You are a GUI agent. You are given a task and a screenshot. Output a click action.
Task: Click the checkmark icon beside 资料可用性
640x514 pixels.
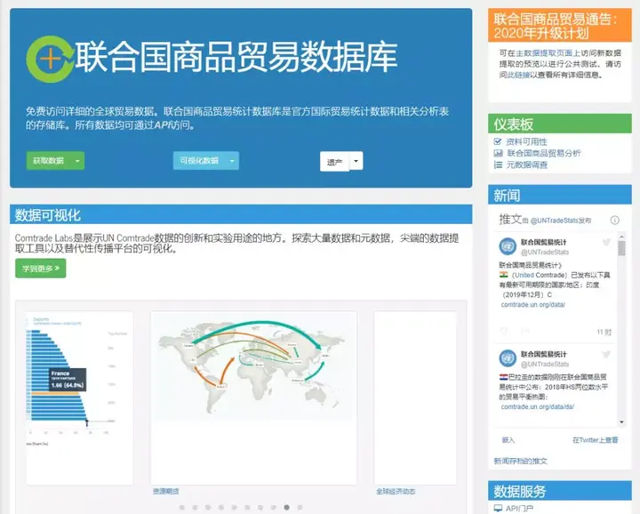point(498,141)
